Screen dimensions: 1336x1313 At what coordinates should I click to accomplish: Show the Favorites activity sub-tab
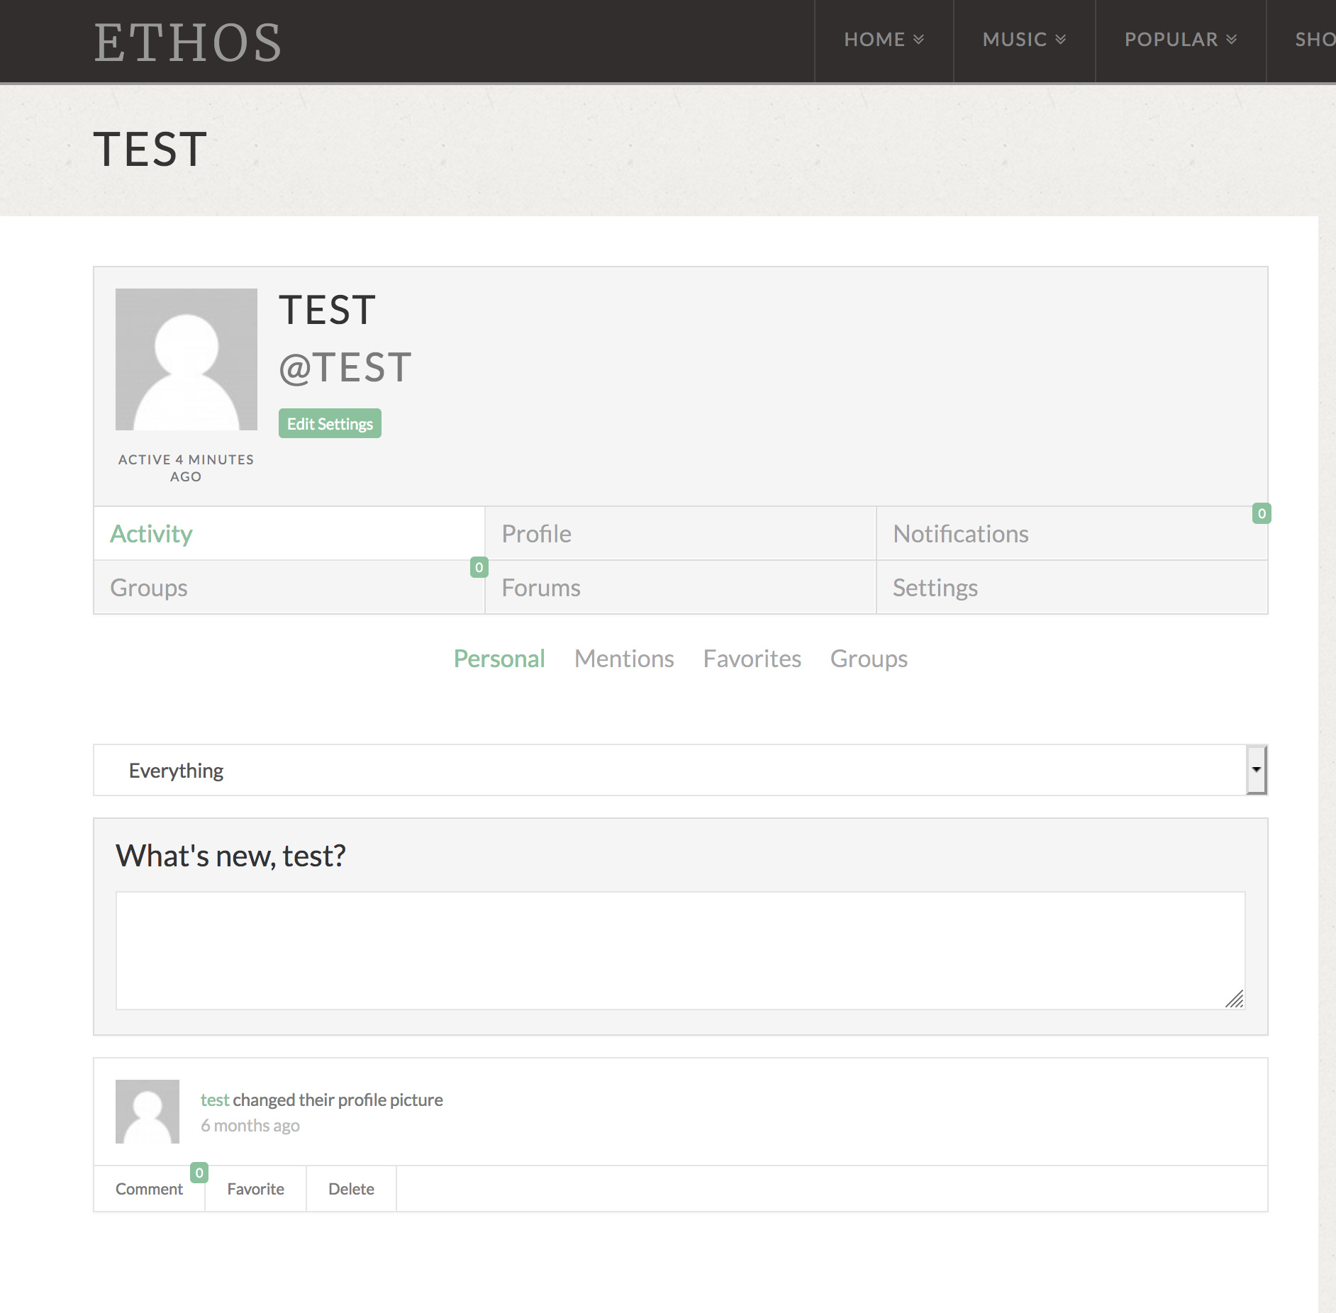click(x=752, y=659)
